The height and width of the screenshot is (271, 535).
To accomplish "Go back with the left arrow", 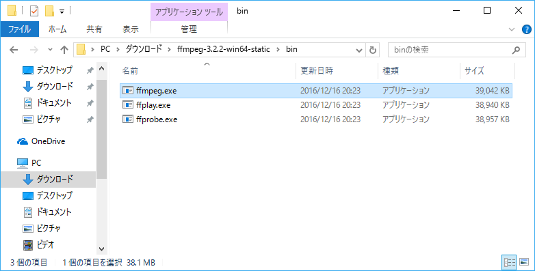I will point(14,50).
